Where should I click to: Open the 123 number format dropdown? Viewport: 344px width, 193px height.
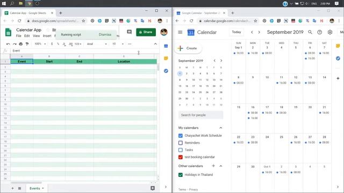(78, 44)
